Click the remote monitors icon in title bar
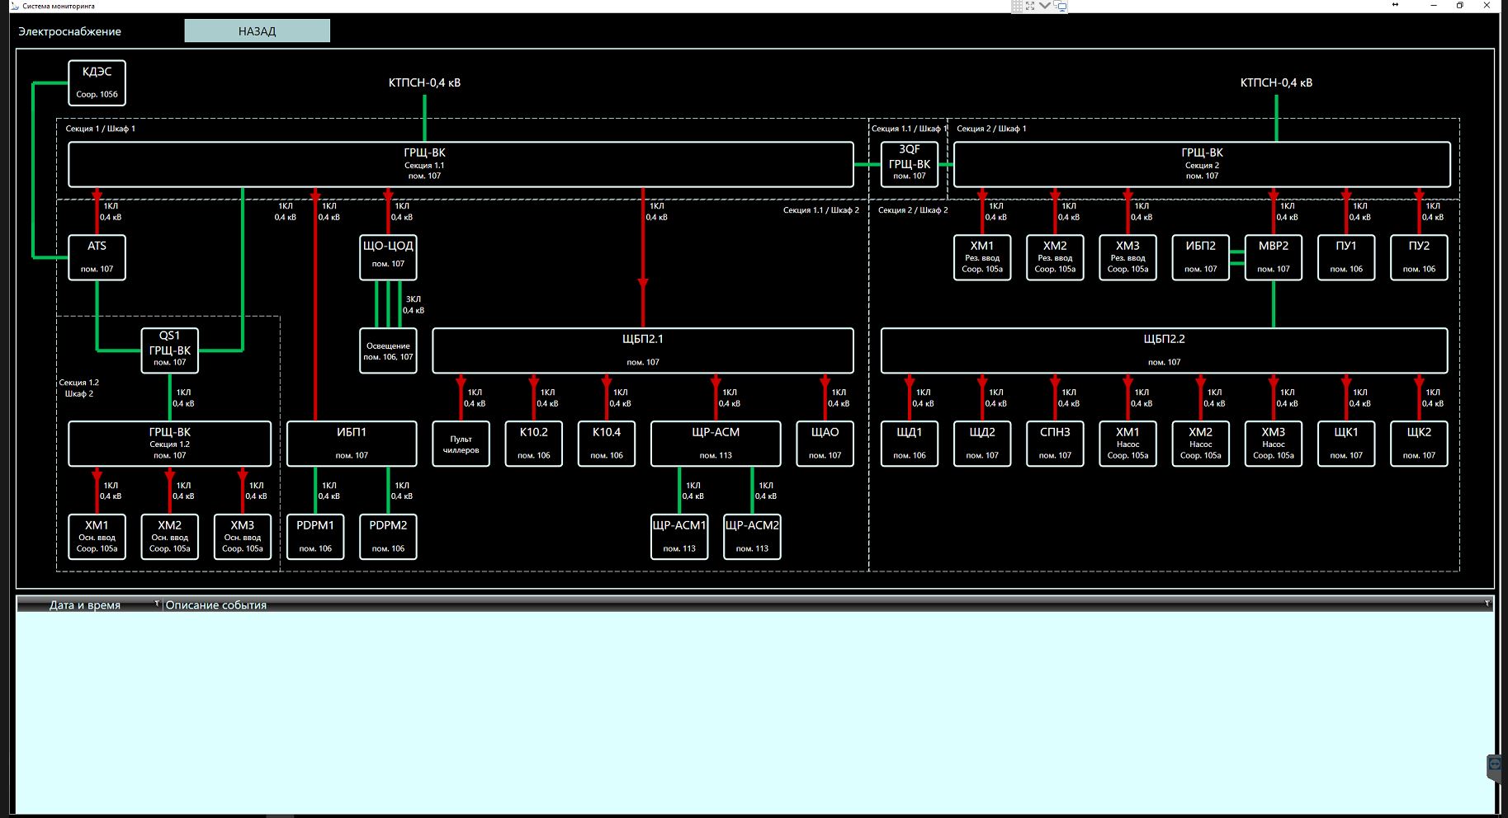 tap(1061, 6)
